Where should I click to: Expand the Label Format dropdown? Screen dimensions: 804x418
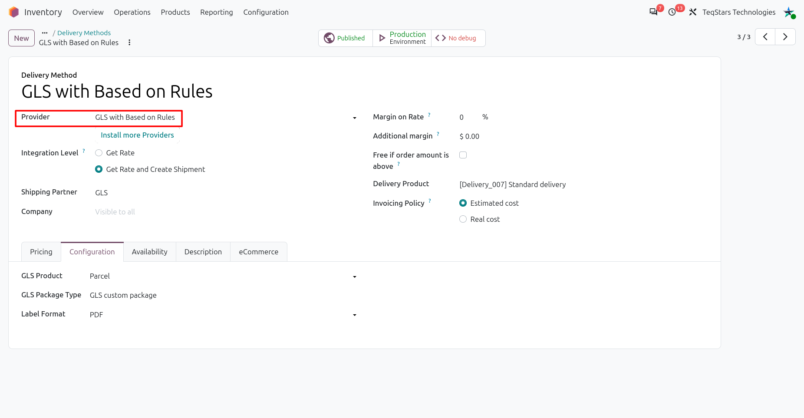[x=355, y=315]
